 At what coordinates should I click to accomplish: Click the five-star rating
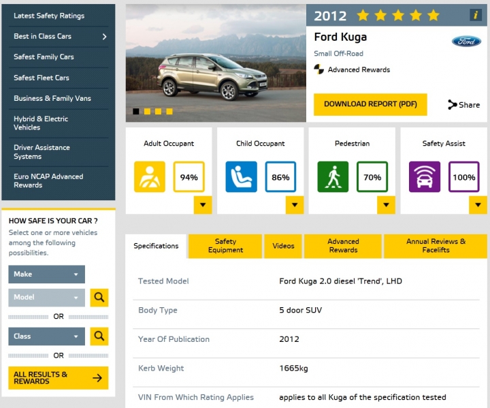pyautogui.click(x=398, y=15)
